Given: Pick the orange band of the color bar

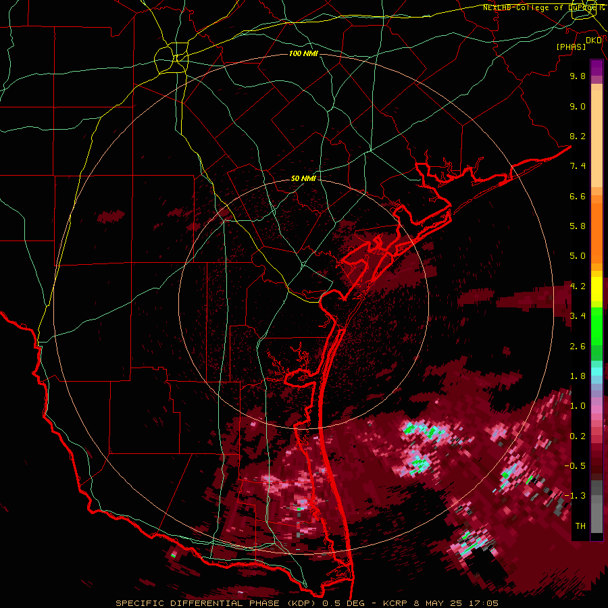Looking at the screenshot, I should 597,232.
